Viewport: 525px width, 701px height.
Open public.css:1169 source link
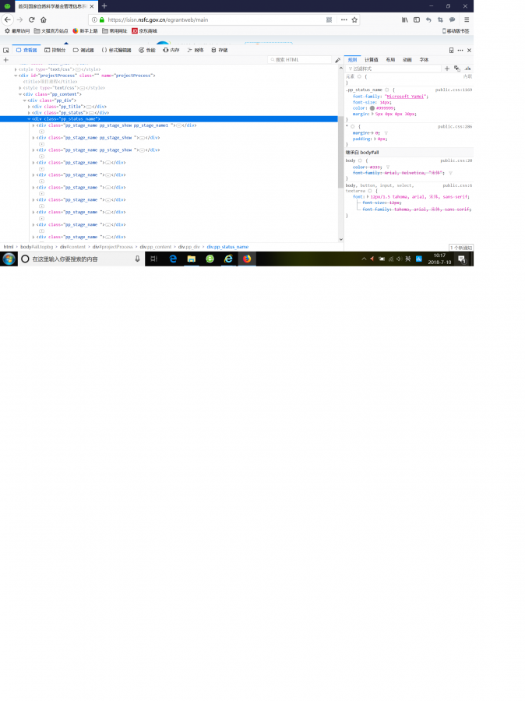pos(453,90)
